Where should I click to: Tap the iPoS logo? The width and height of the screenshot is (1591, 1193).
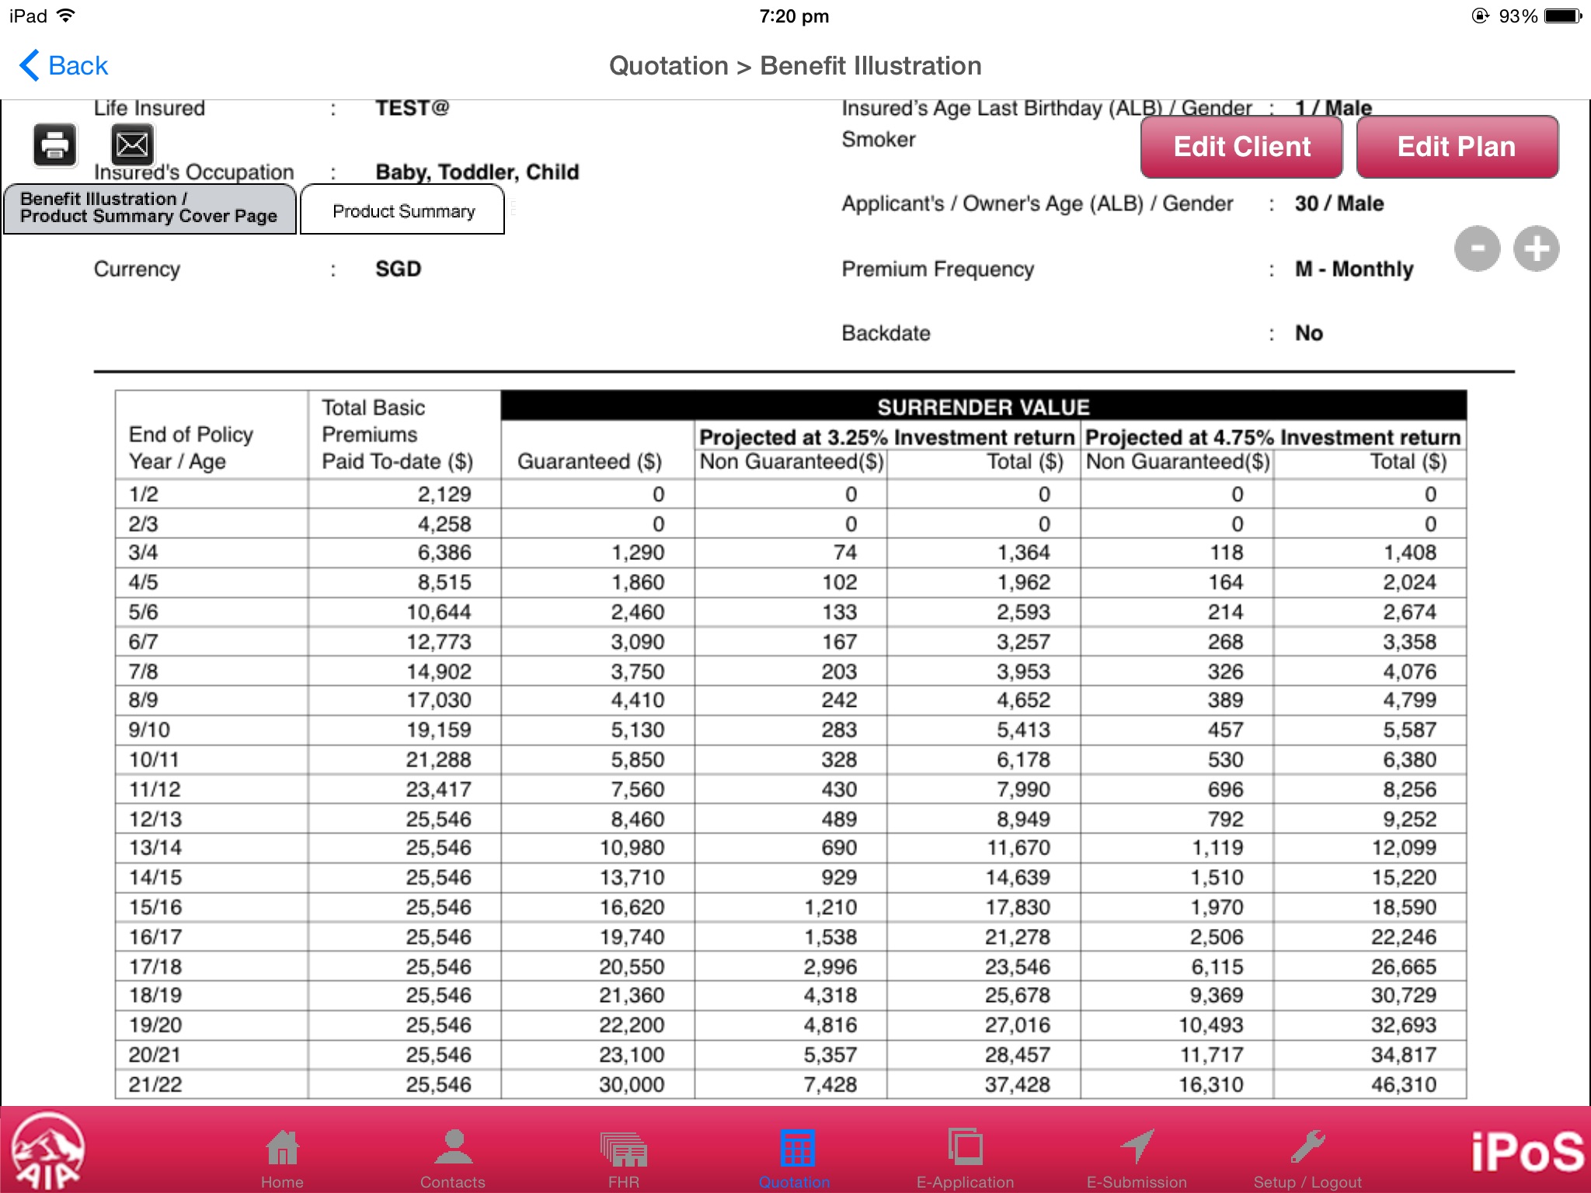click(1527, 1151)
